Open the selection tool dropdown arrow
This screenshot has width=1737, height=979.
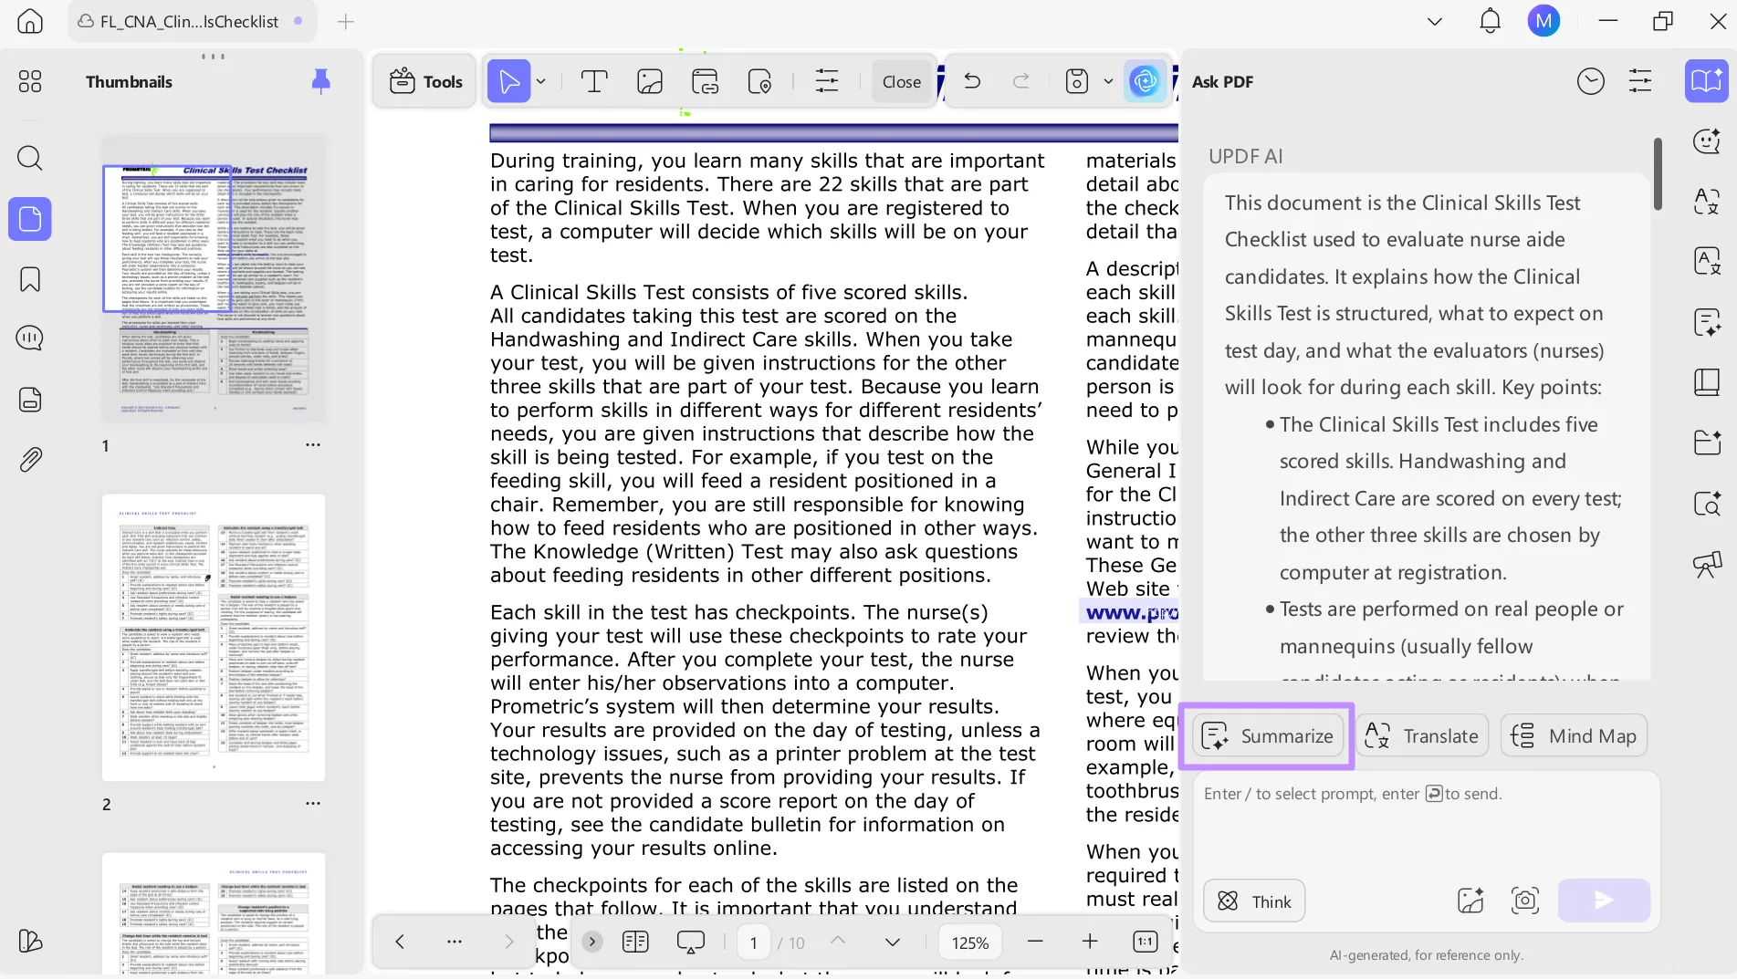click(540, 81)
